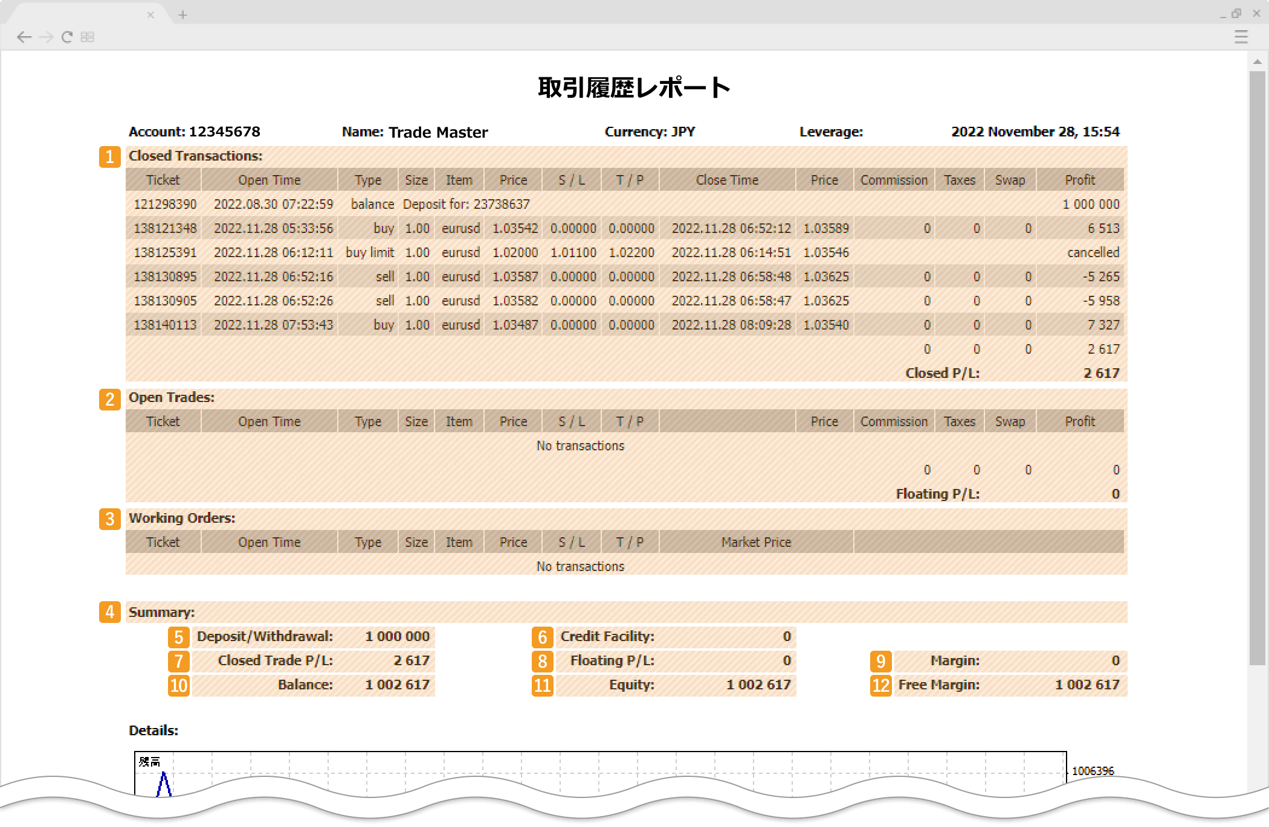Click Ticket header in Closed Transactions
The height and width of the screenshot is (827, 1269).
click(x=163, y=180)
